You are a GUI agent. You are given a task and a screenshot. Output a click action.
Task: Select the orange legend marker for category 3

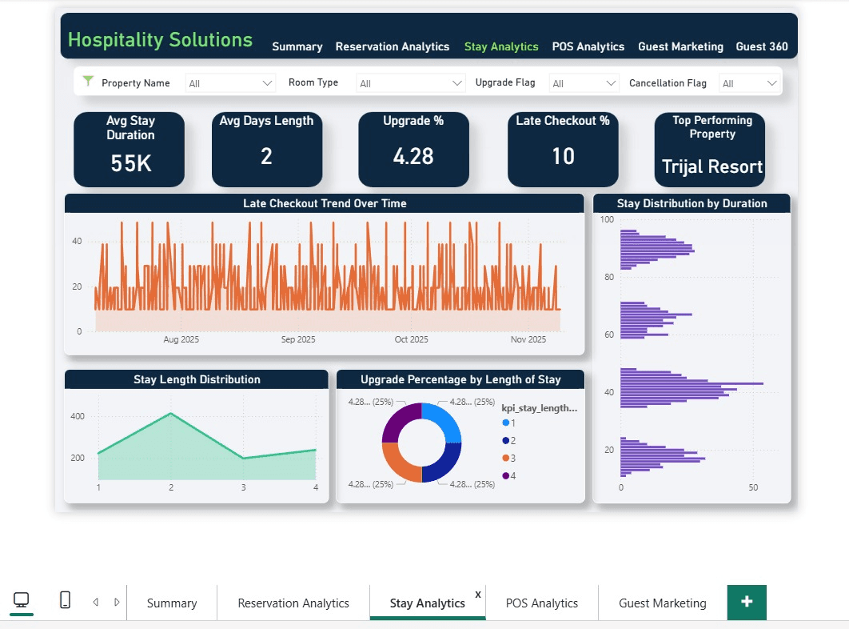[505, 456]
